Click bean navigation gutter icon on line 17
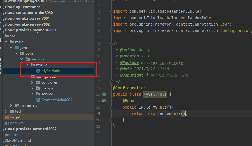This screenshot has height=146, width=252. tap(104, 101)
